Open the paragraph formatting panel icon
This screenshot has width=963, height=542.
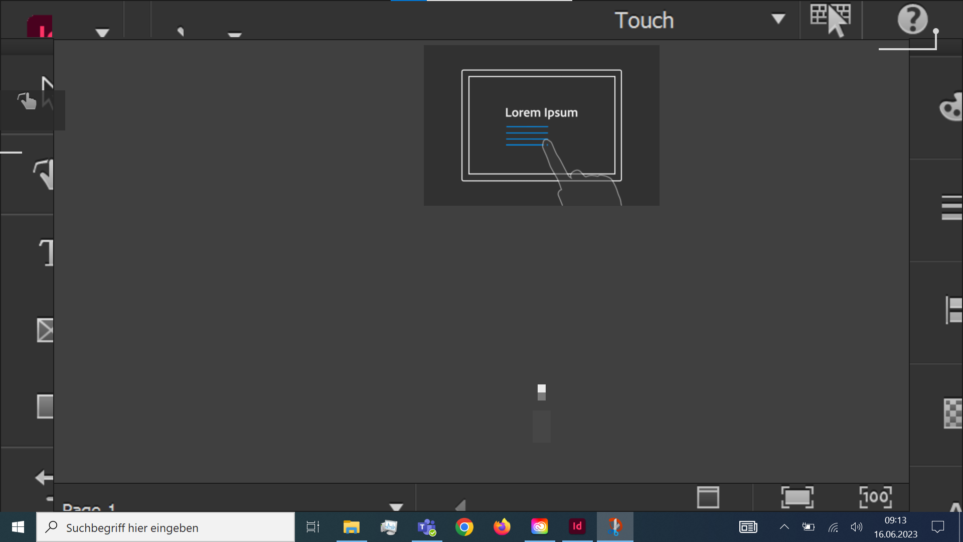pyautogui.click(x=951, y=207)
